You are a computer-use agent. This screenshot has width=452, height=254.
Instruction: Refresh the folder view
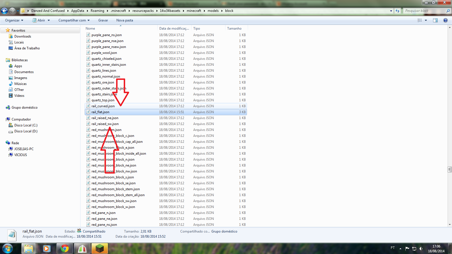[397, 11]
